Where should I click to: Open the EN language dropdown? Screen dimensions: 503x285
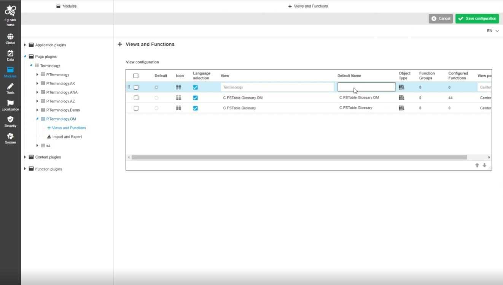pyautogui.click(x=492, y=31)
